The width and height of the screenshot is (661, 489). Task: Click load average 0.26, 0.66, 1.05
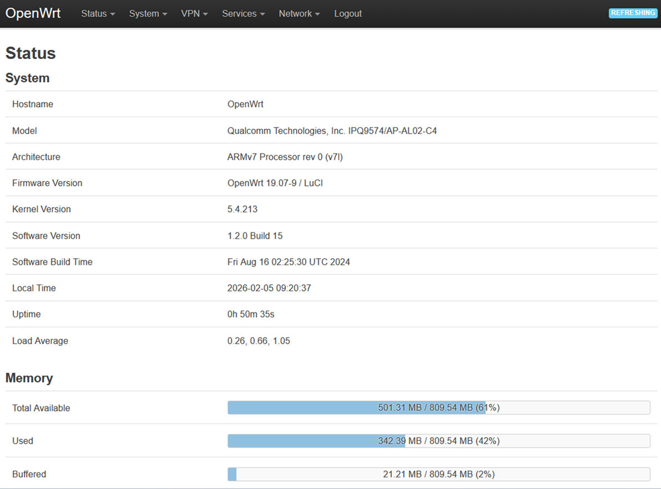click(x=259, y=341)
